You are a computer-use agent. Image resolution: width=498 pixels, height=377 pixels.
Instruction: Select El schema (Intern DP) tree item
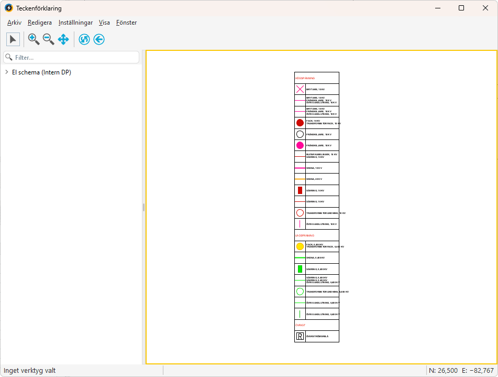pos(41,72)
